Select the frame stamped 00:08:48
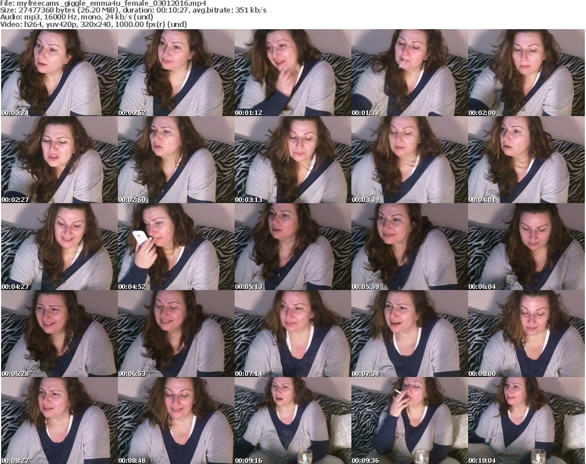Viewport: 586px width, 464px height. (x=176, y=421)
